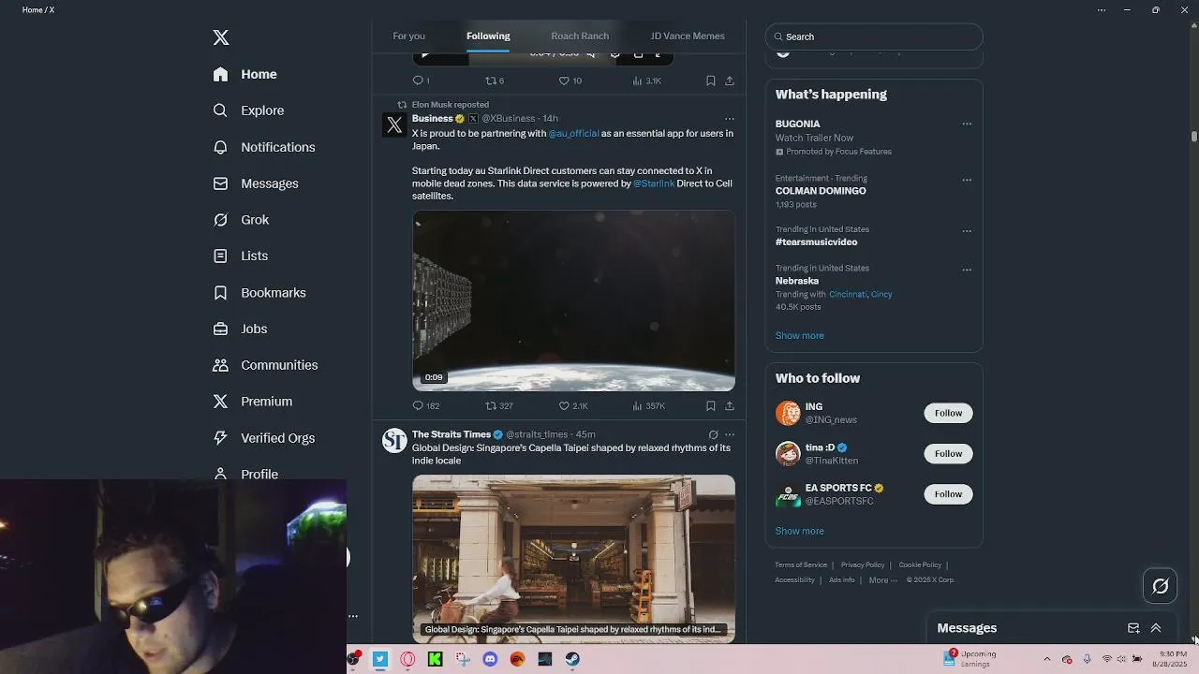Open more options on XBusiness post
Screen dimensions: 1199x674
pos(730,119)
